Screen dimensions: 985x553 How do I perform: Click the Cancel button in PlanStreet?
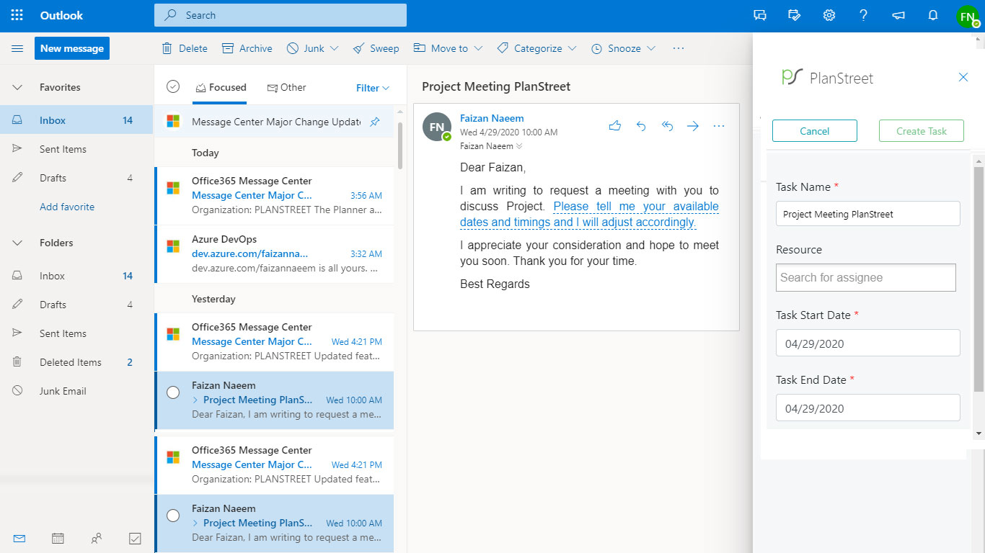tap(815, 131)
